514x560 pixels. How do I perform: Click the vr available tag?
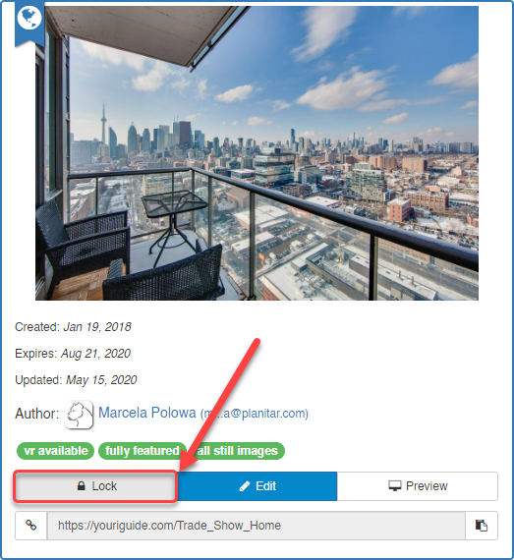pos(55,451)
